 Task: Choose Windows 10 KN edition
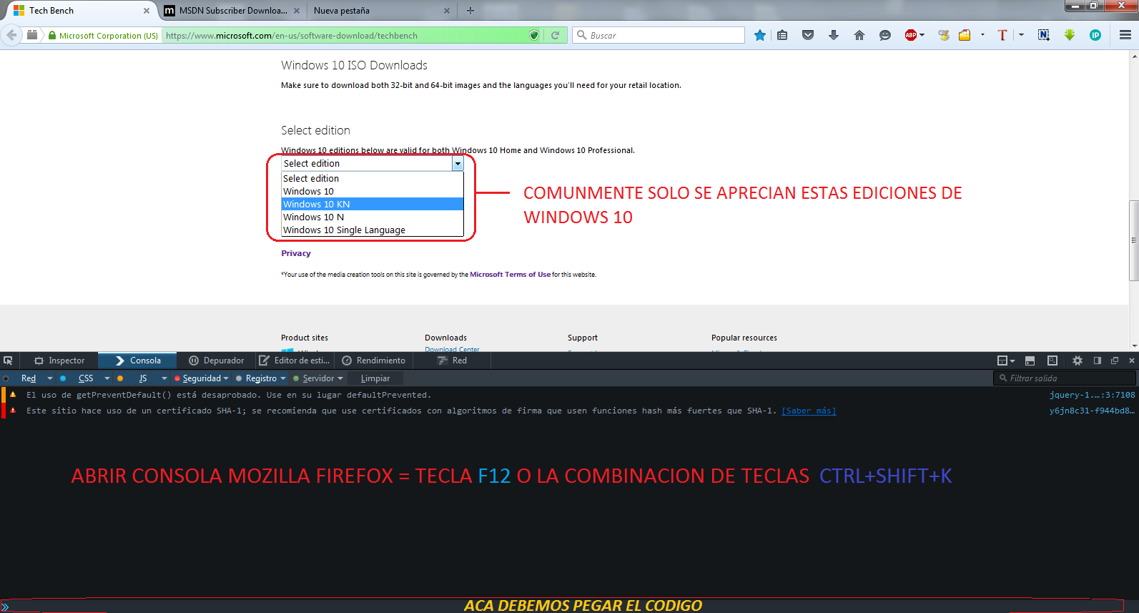pyautogui.click(x=373, y=205)
